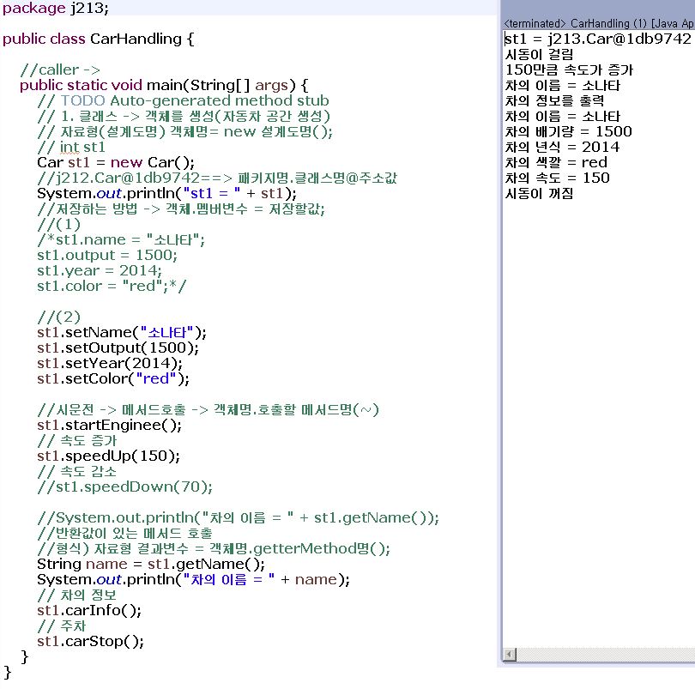Click the commented '//st1.speedDown(70);' line
Viewport: 695px width, 689px height.
[x=125, y=487]
